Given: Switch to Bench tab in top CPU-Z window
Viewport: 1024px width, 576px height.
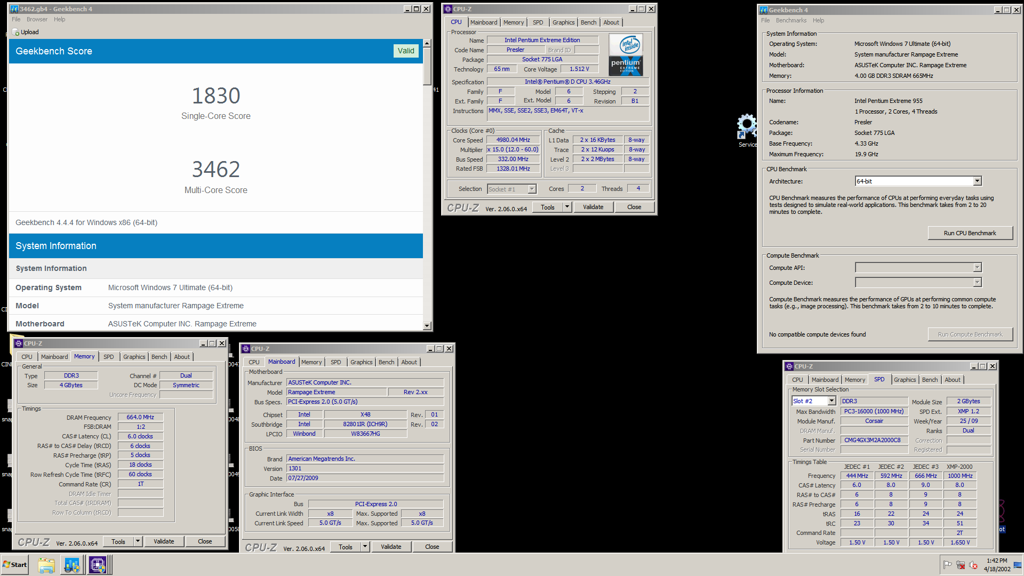Looking at the screenshot, I should [588, 22].
